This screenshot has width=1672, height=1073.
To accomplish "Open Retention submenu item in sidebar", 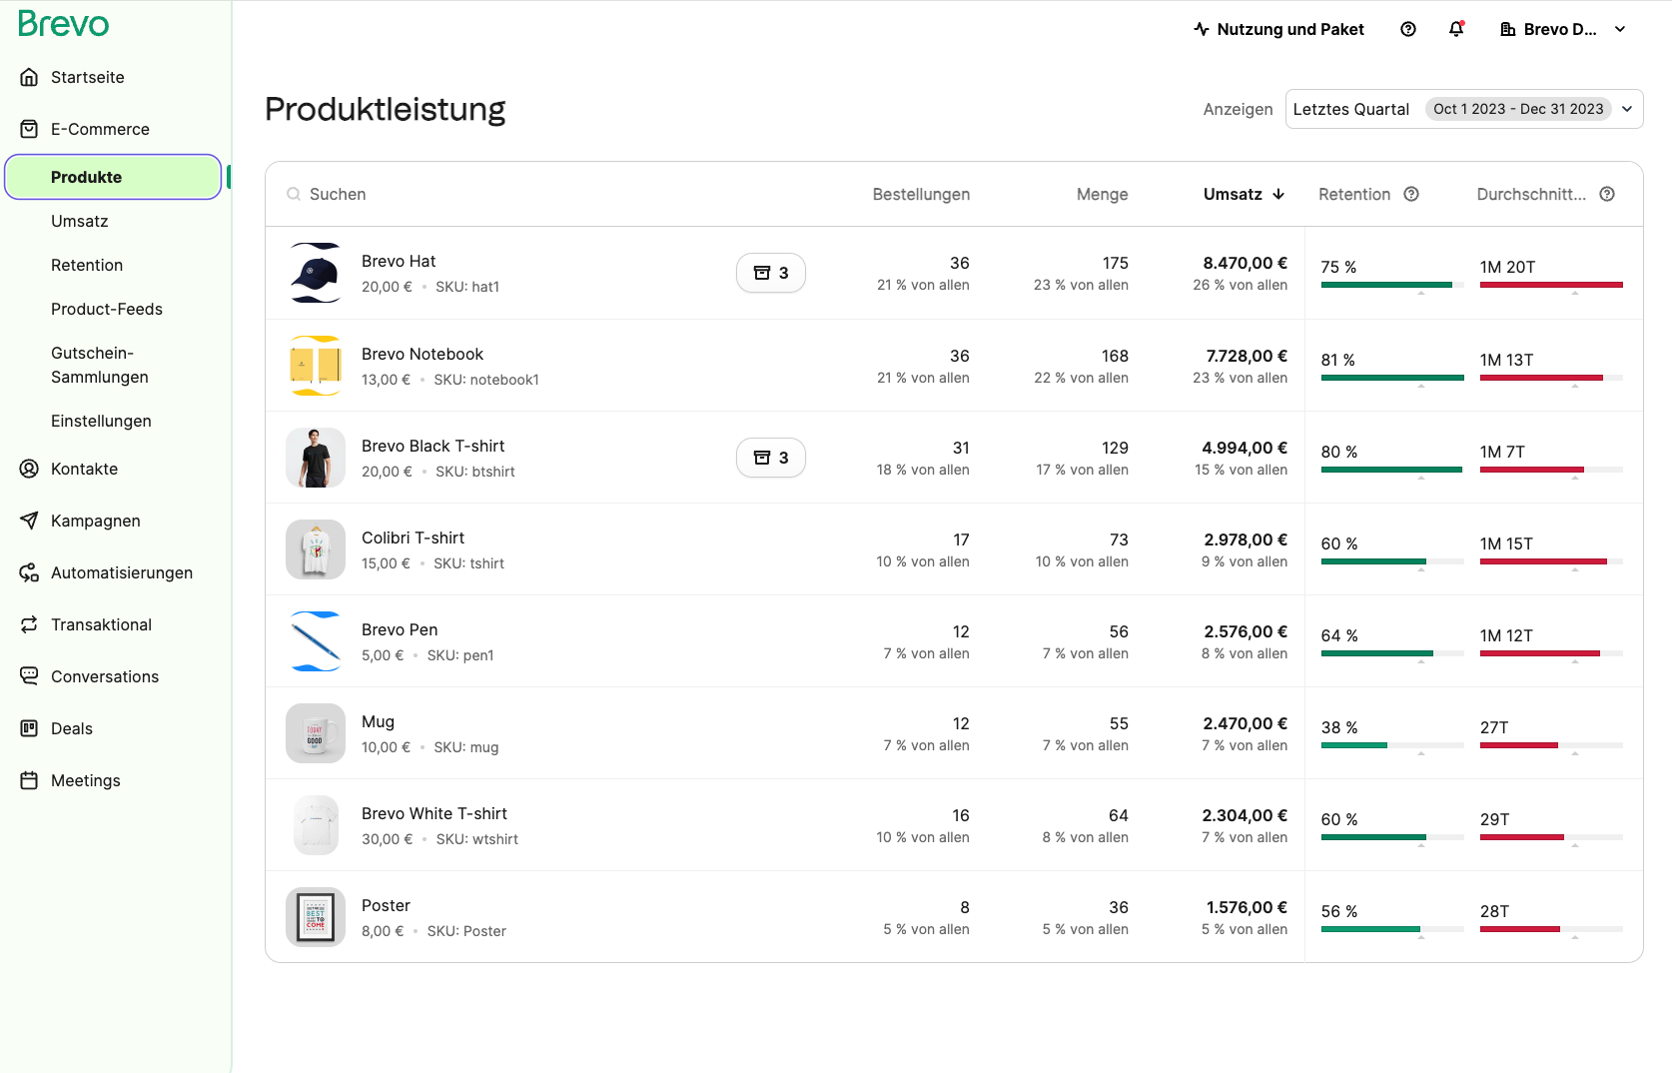I will [x=87, y=265].
